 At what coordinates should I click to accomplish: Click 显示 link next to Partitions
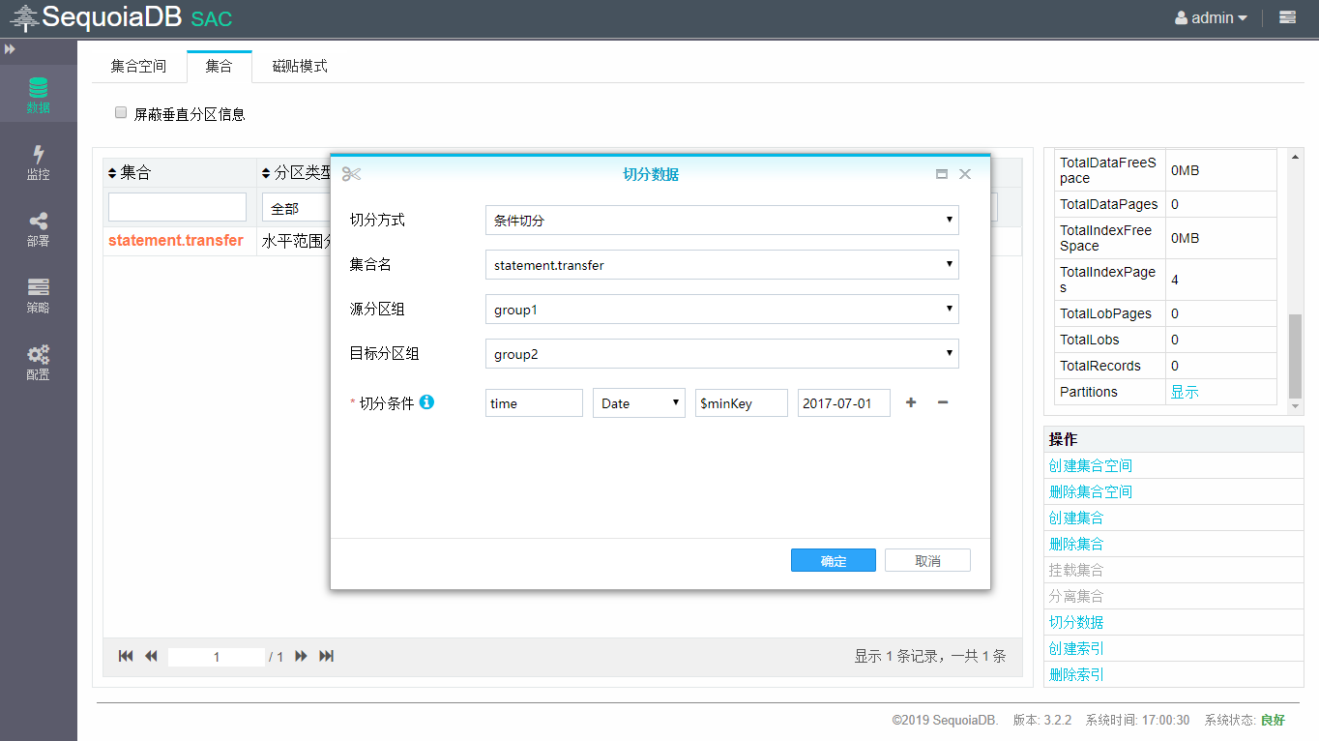[x=1185, y=392]
